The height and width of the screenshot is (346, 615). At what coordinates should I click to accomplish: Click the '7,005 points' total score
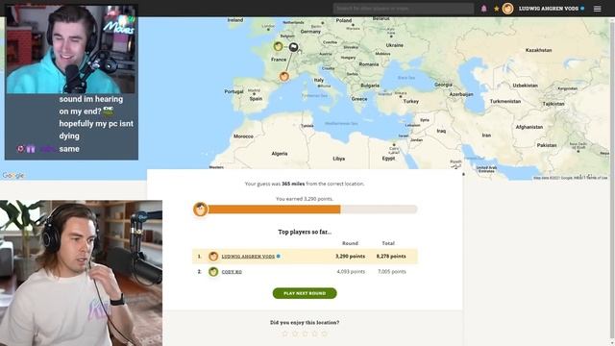click(392, 271)
